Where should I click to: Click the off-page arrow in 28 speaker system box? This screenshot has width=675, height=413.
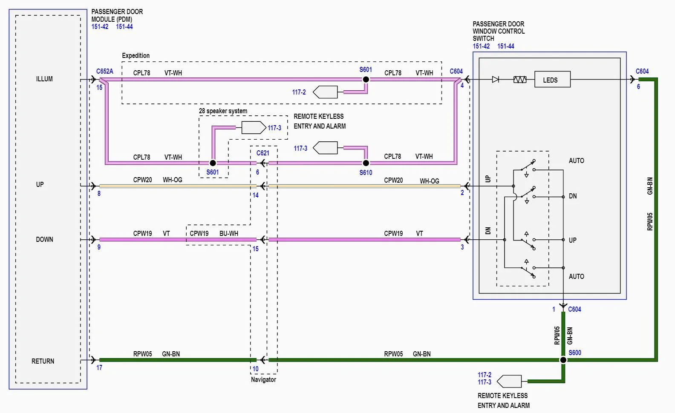click(x=254, y=128)
